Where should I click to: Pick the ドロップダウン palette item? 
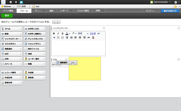[35, 44]
